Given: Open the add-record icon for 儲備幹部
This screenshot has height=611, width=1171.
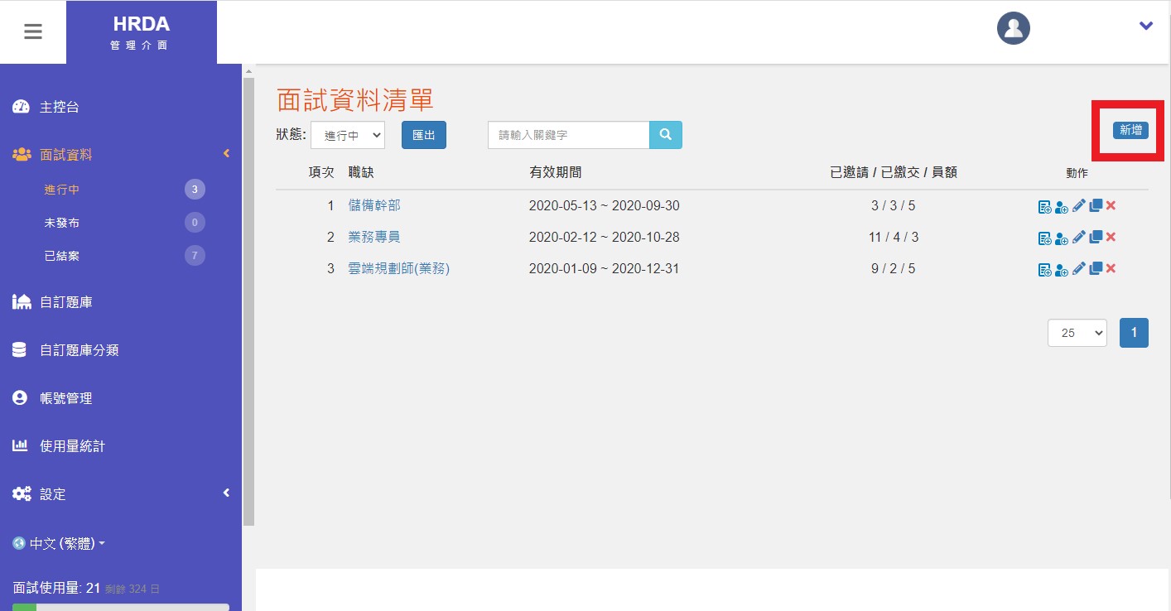Looking at the screenshot, I should [1045, 206].
